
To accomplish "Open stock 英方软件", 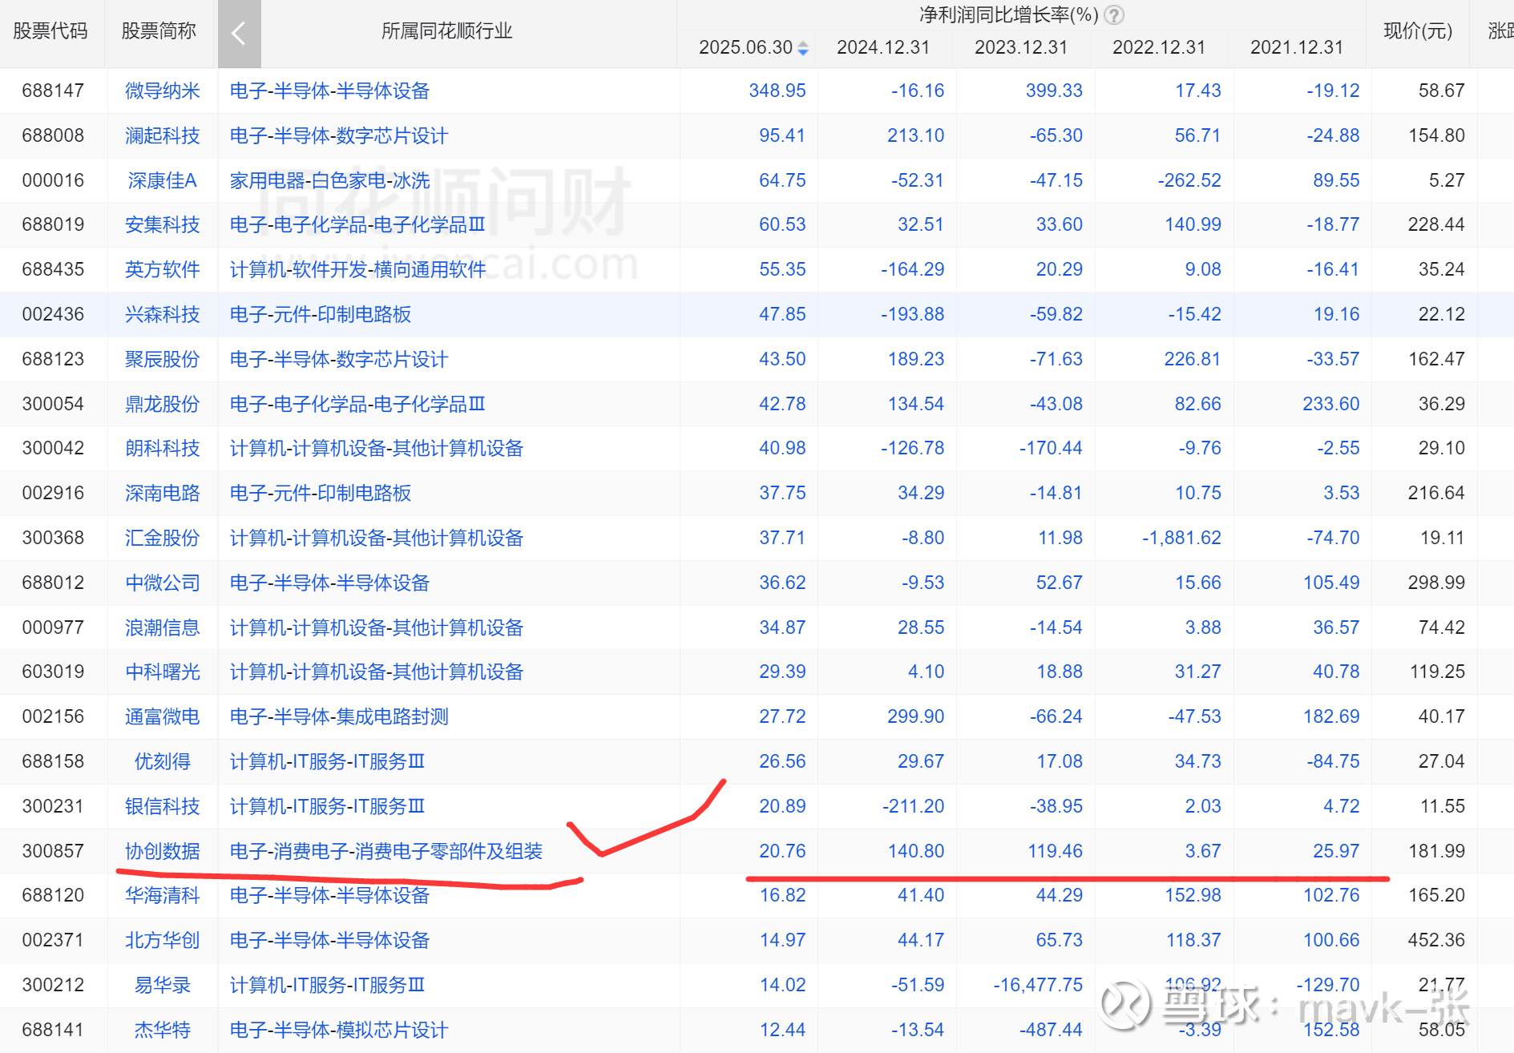I will (x=163, y=269).
